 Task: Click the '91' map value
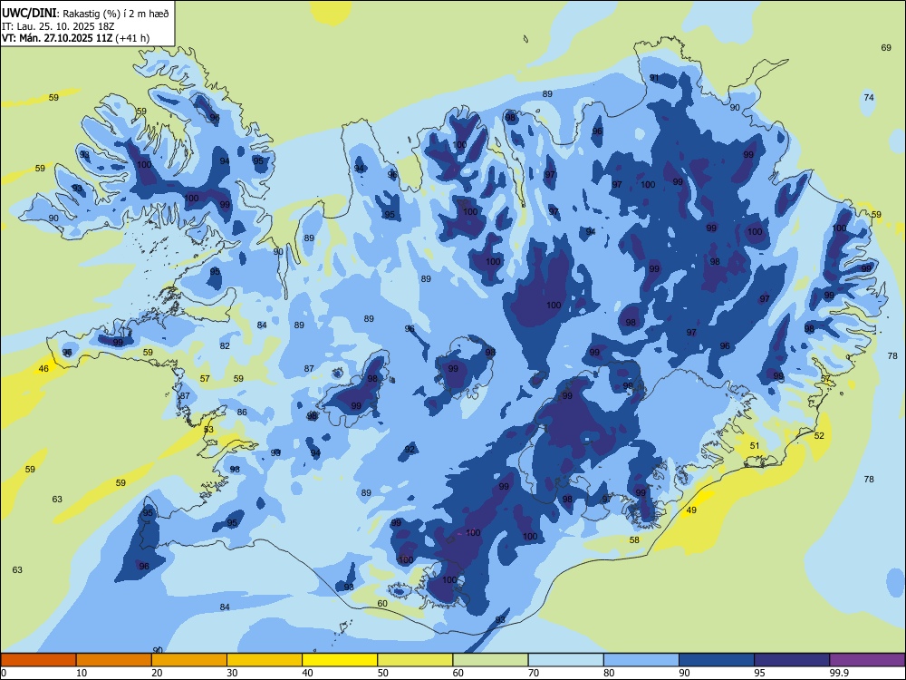pyautogui.click(x=654, y=77)
